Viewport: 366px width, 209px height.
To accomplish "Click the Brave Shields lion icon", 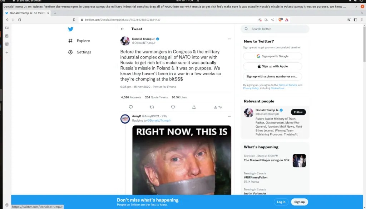I will 281,20.
